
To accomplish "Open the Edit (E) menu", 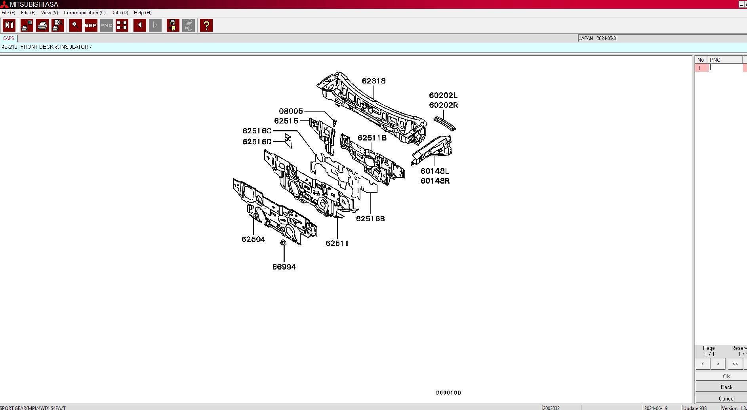I will coord(28,13).
